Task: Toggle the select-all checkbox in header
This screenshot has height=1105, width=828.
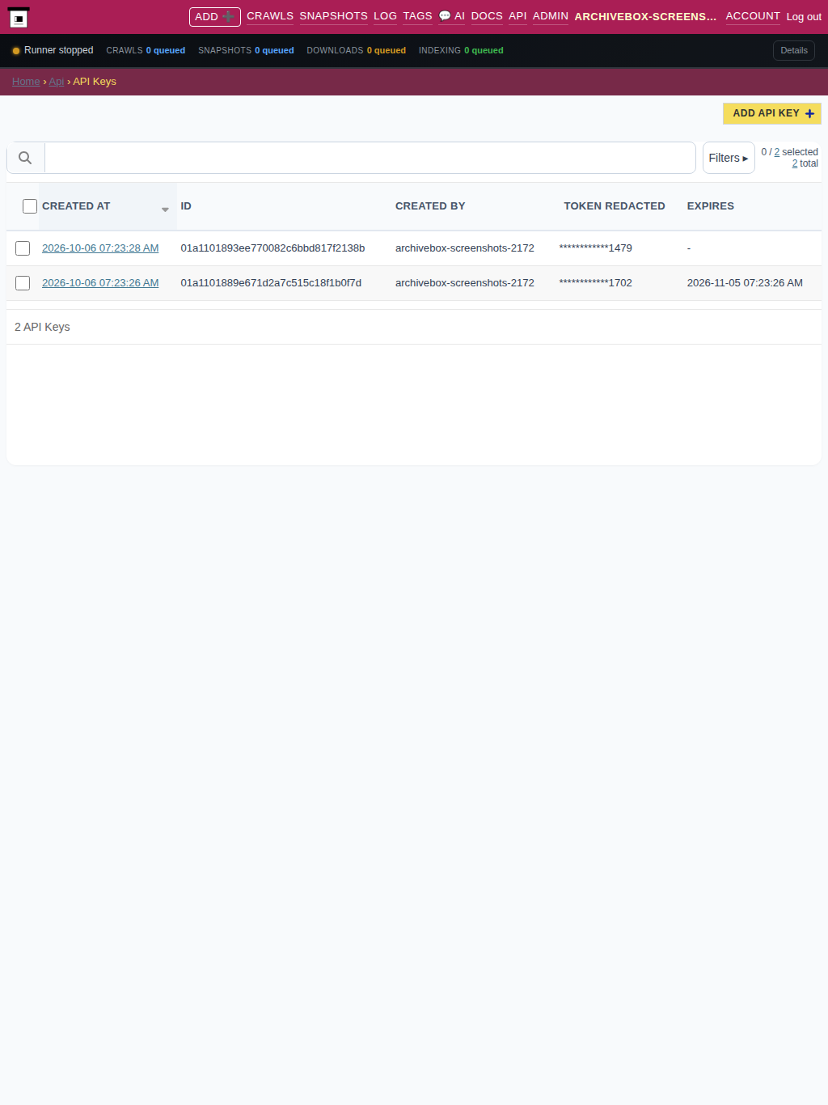Action: coord(30,206)
